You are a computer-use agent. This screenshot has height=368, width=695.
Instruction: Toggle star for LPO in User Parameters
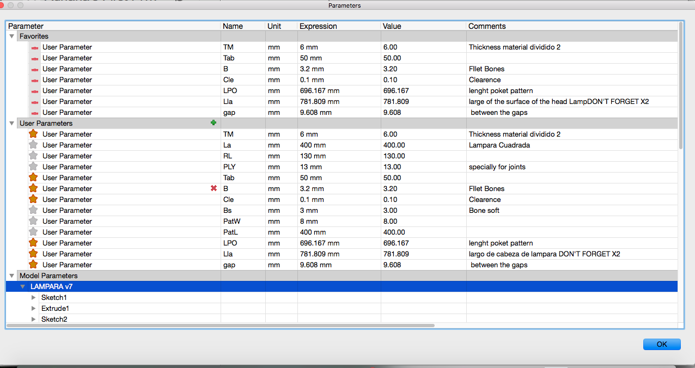33,243
